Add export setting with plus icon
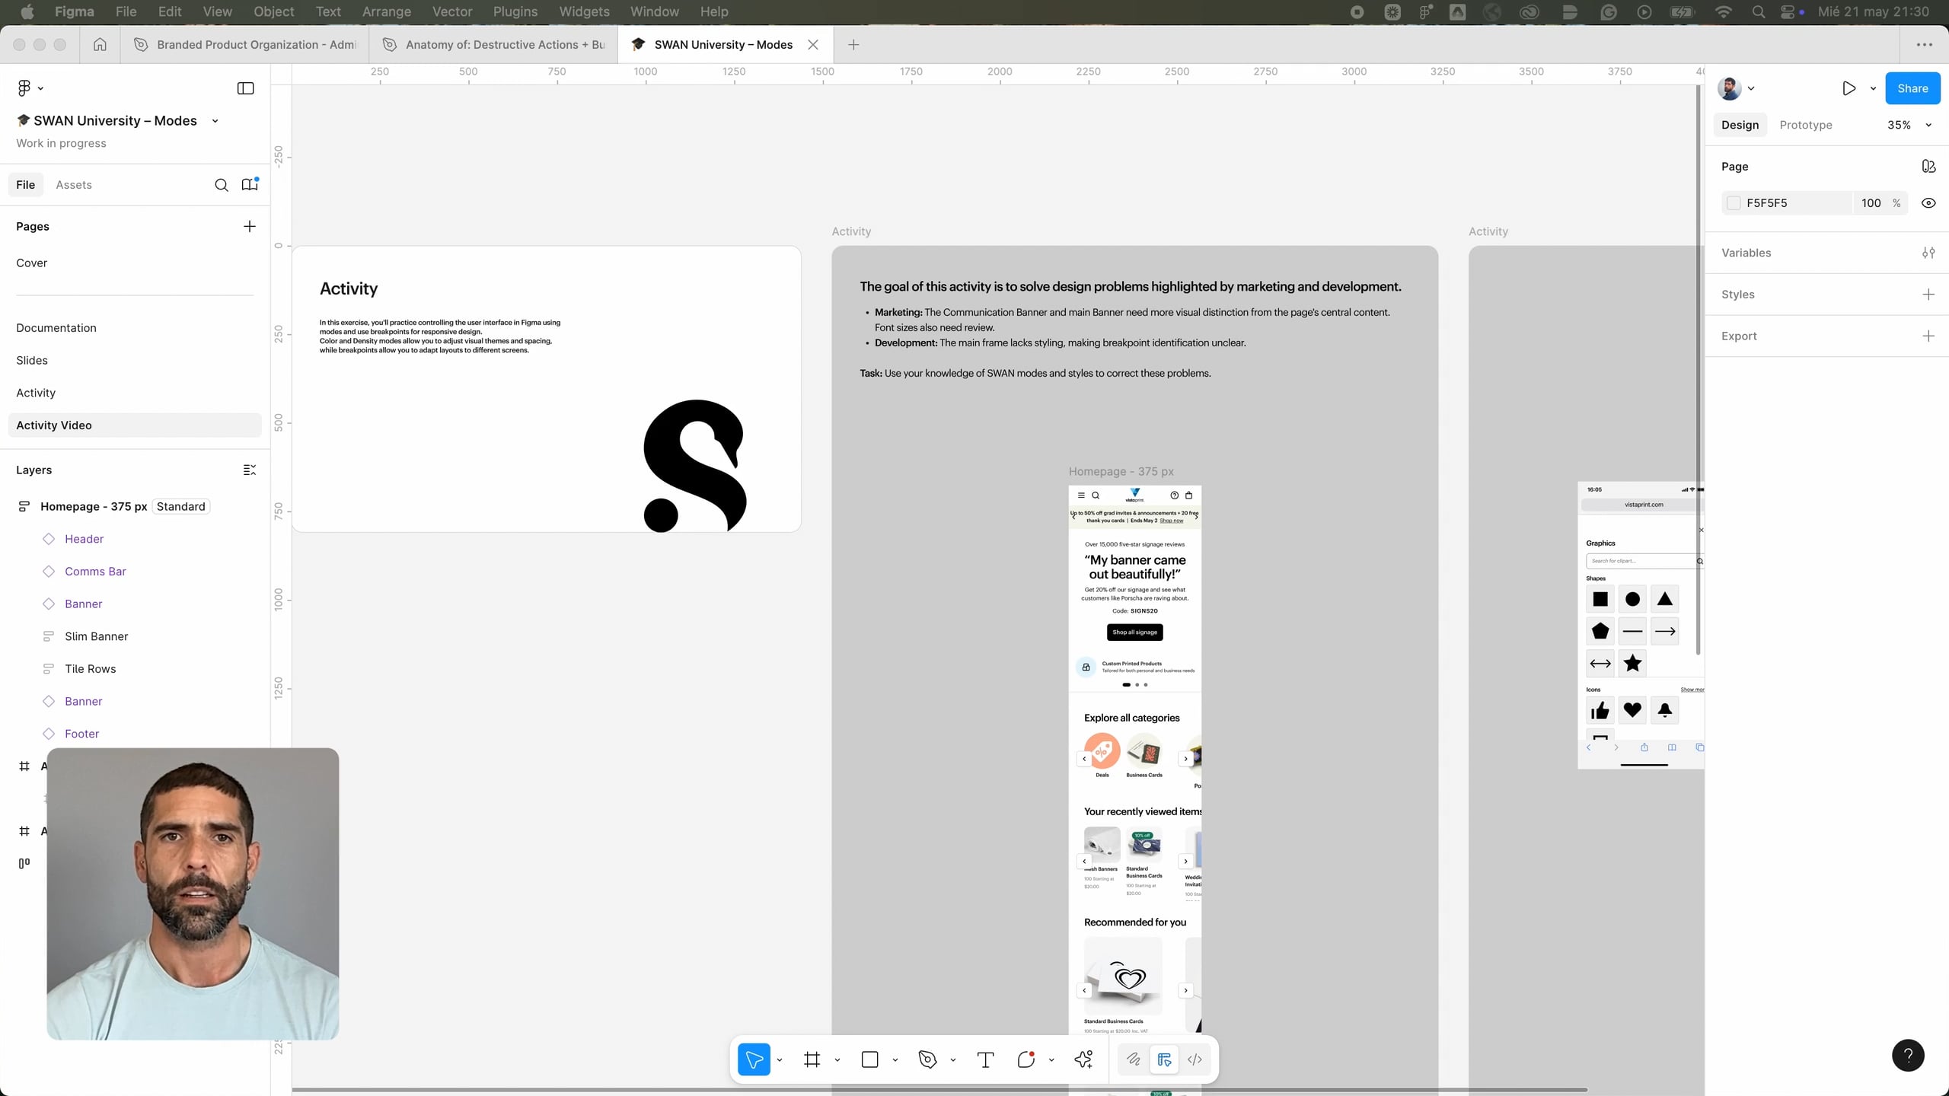The height and width of the screenshot is (1096, 1949). click(x=1928, y=336)
